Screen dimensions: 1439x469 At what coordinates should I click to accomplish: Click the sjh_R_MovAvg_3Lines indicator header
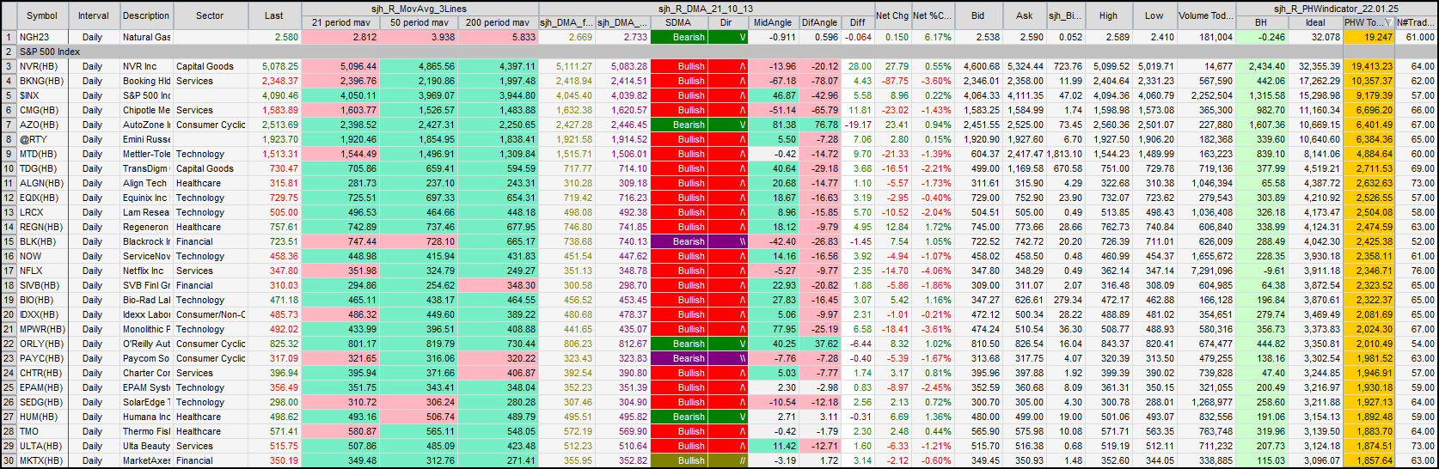(419, 9)
